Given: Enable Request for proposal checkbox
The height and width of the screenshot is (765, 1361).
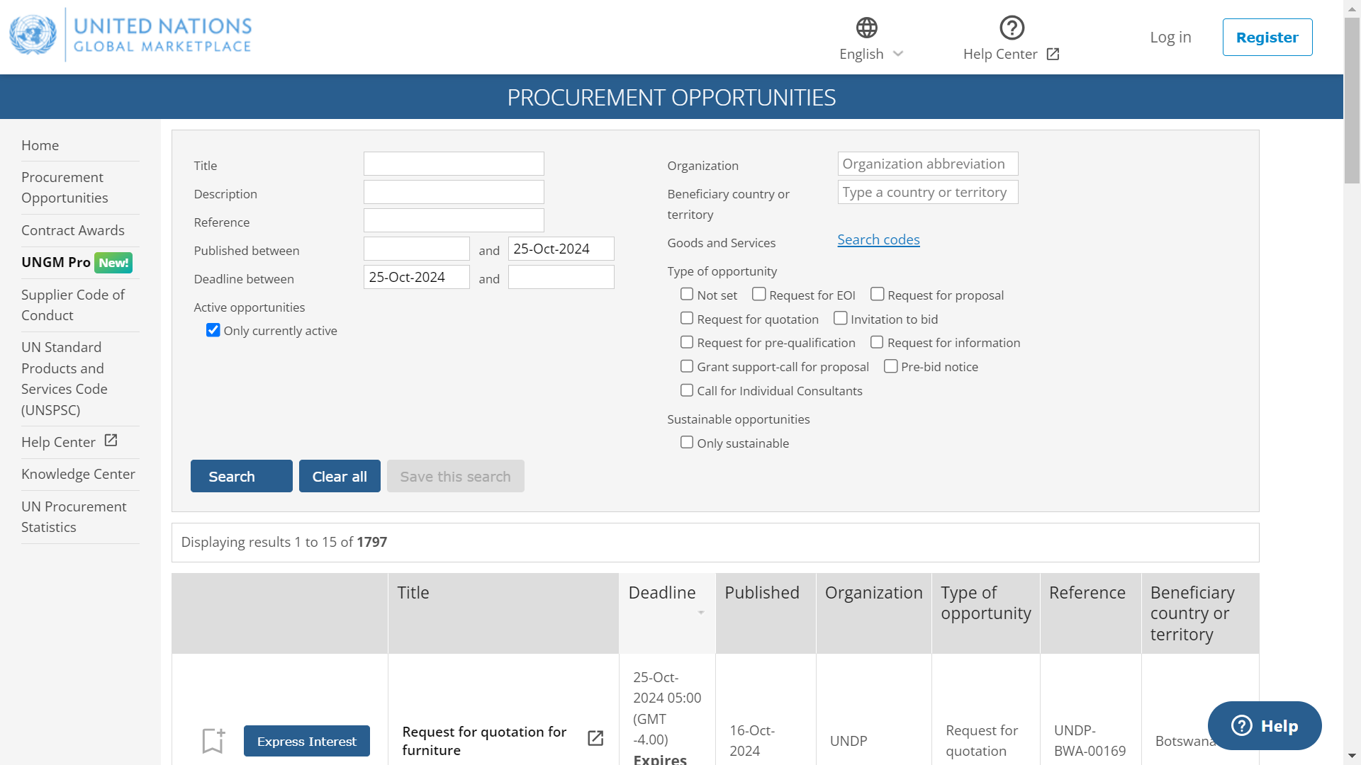Looking at the screenshot, I should (x=877, y=294).
